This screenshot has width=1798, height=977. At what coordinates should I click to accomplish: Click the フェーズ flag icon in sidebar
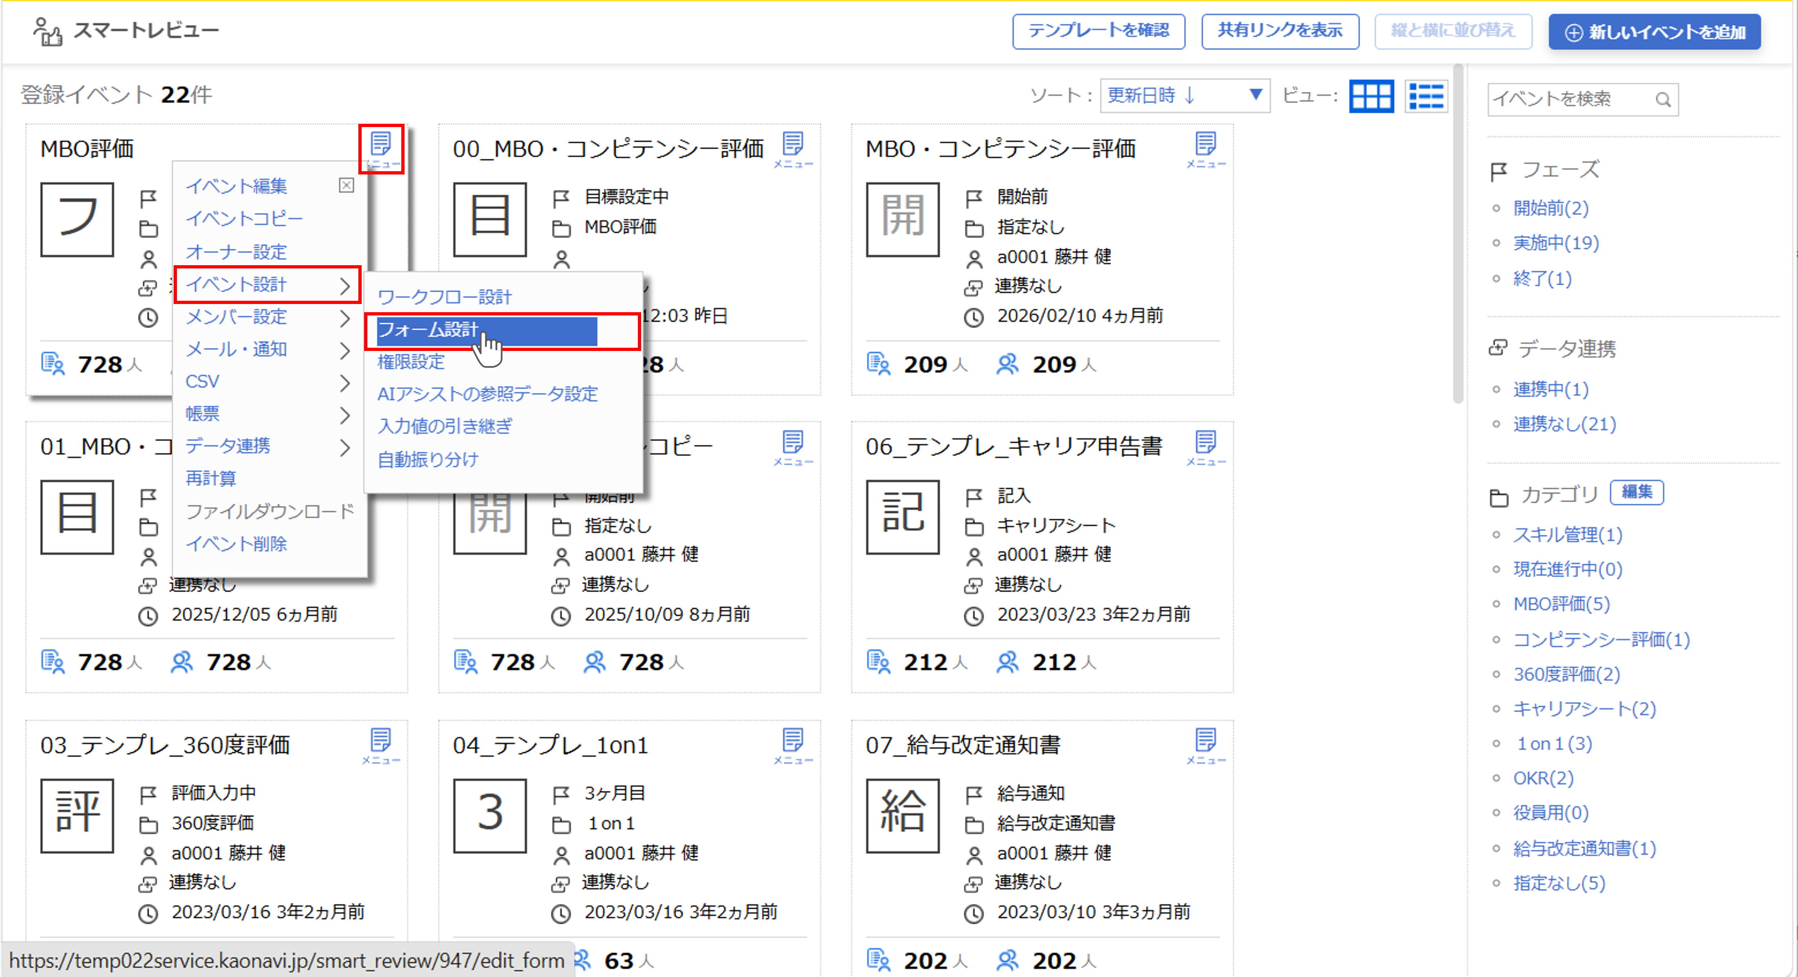[1498, 171]
